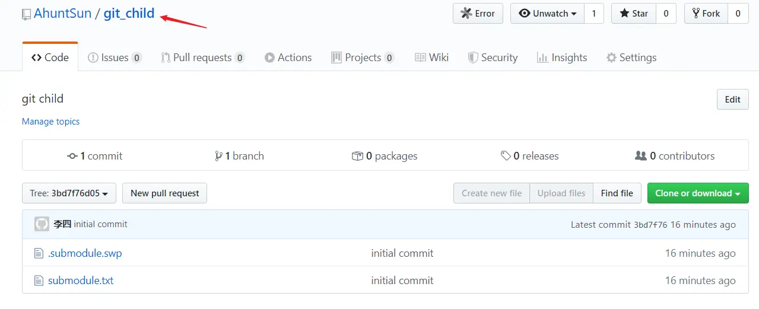
Task: Fork the repository with Fork button
Action: [x=705, y=14]
